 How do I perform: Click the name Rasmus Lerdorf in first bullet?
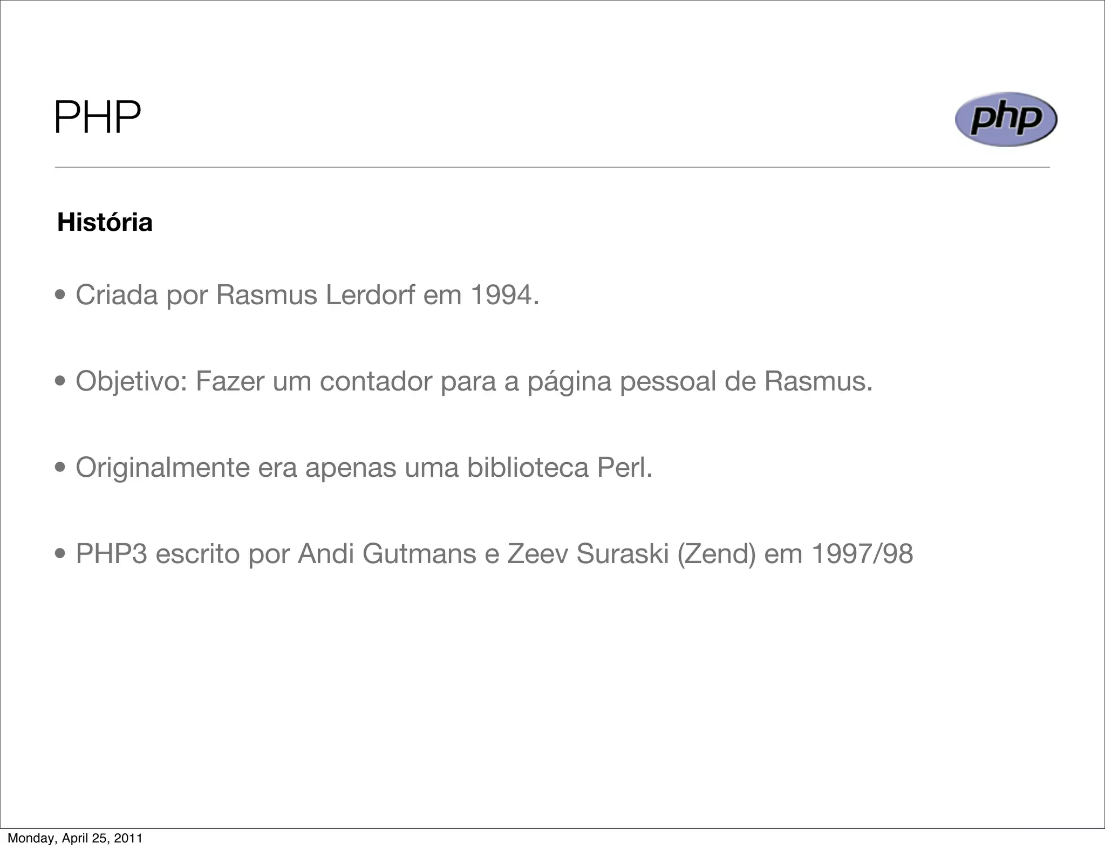pyautogui.click(x=315, y=295)
